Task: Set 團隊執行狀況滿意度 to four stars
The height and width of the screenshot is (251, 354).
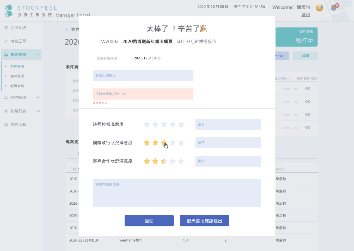Action: [x=173, y=143]
